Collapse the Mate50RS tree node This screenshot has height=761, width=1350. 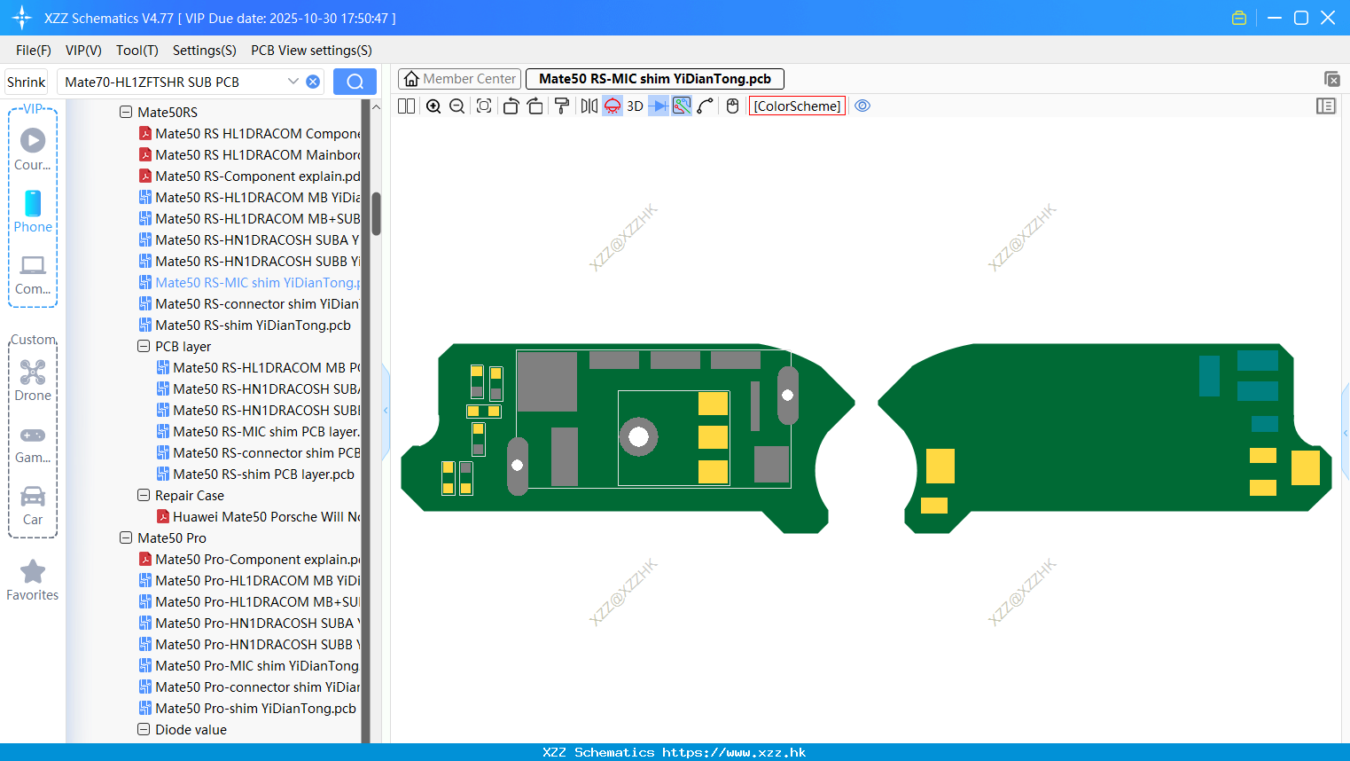click(x=126, y=113)
